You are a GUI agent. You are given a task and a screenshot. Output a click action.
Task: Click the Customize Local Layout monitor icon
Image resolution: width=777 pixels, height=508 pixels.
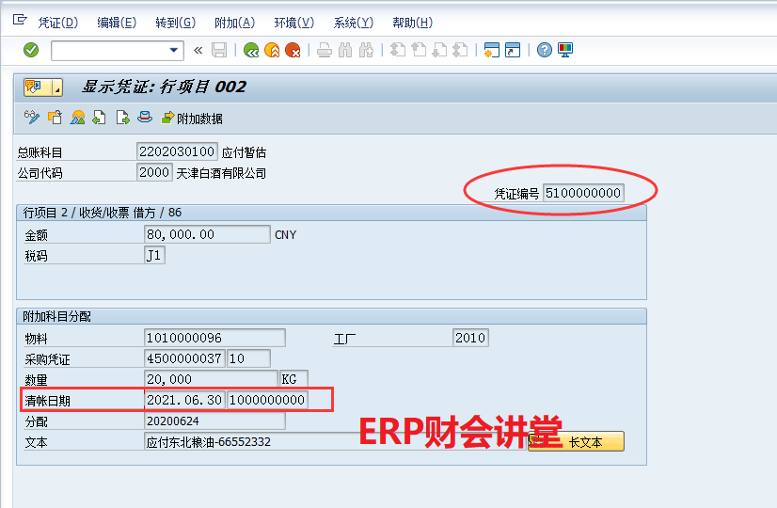[565, 51]
